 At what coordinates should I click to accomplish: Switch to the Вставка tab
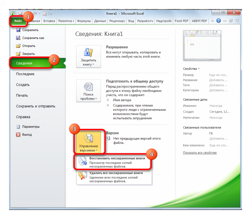tap(49, 21)
